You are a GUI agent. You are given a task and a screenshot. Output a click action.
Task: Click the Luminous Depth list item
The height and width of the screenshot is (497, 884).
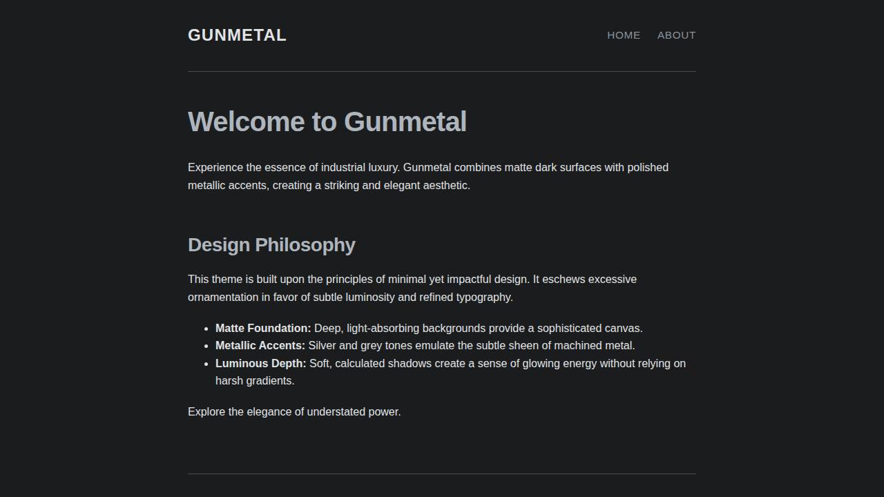click(449, 363)
